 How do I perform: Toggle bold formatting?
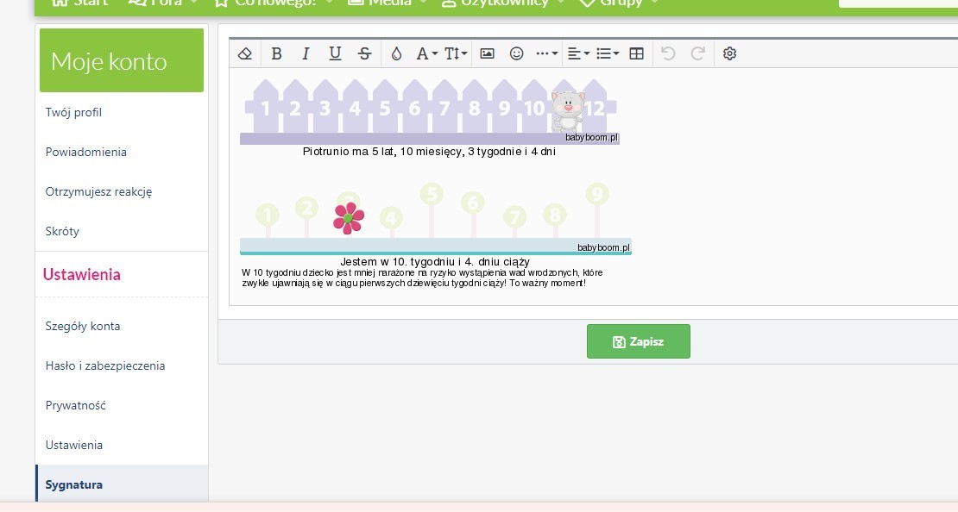click(276, 53)
